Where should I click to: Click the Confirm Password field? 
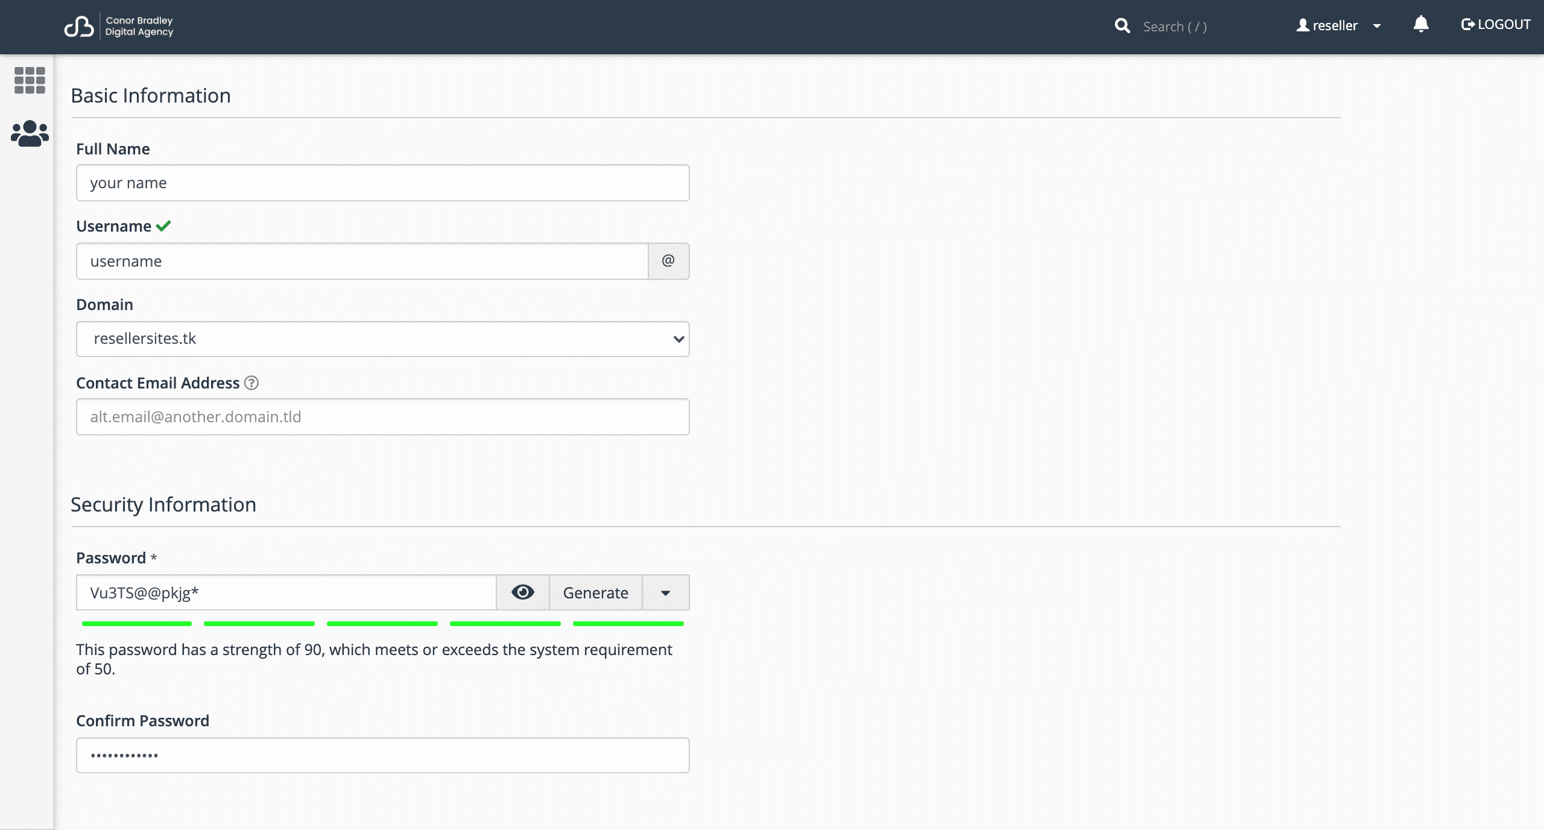pyautogui.click(x=382, y=755)
